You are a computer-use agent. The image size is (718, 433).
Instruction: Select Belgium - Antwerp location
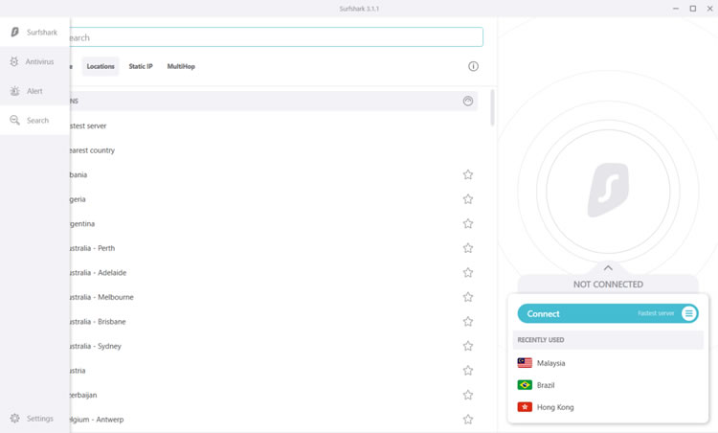tap(274, 420)
